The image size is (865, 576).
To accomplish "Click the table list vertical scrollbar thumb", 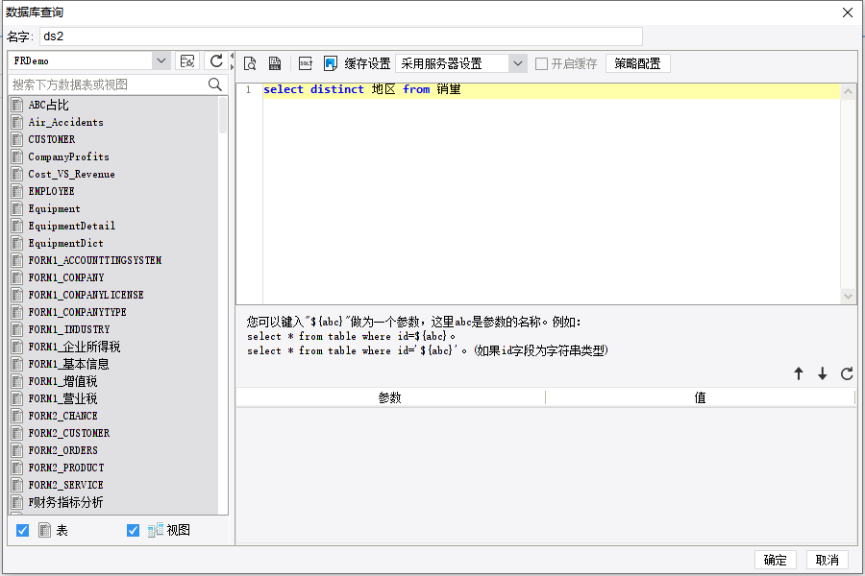I will (x=223, y=115).
